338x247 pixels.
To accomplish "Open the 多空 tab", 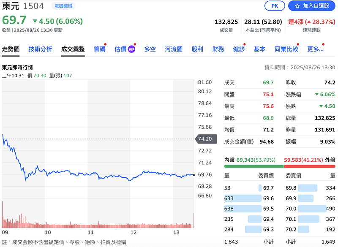I will click(150, 49).
